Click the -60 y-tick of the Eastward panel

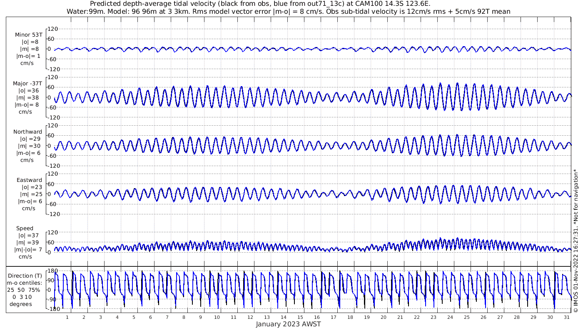tap(53, 204)
